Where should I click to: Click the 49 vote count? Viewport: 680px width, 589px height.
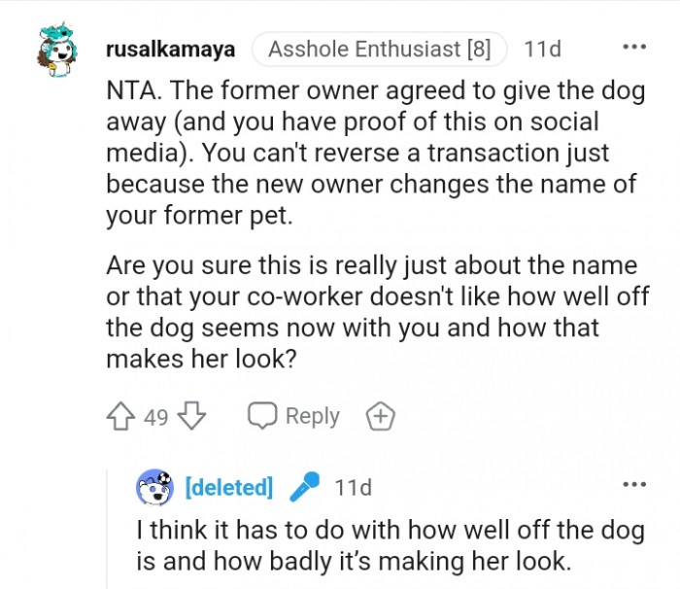[x=156, y=418]
